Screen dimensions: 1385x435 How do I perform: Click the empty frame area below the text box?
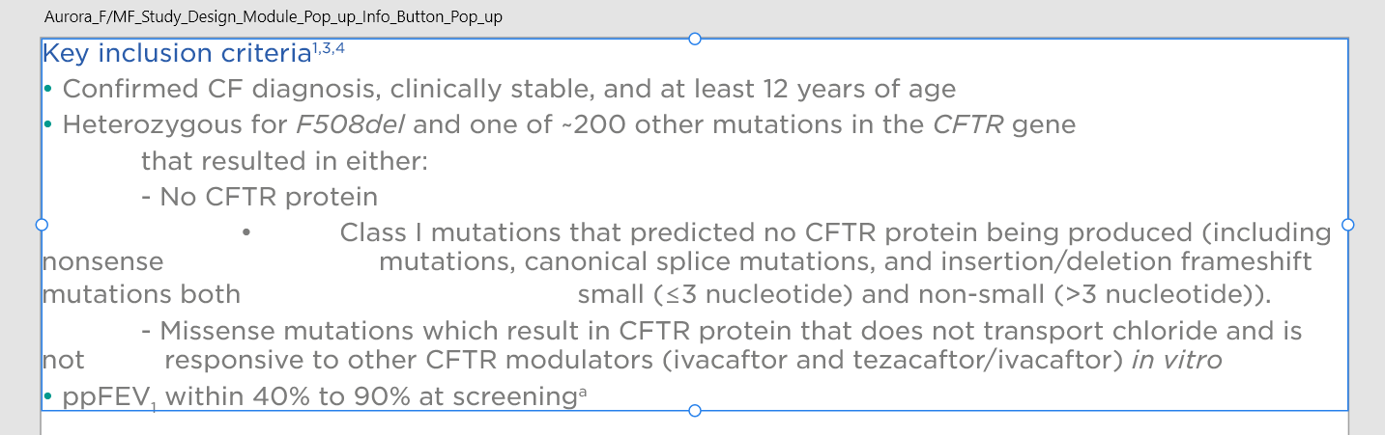coord(694,423)
